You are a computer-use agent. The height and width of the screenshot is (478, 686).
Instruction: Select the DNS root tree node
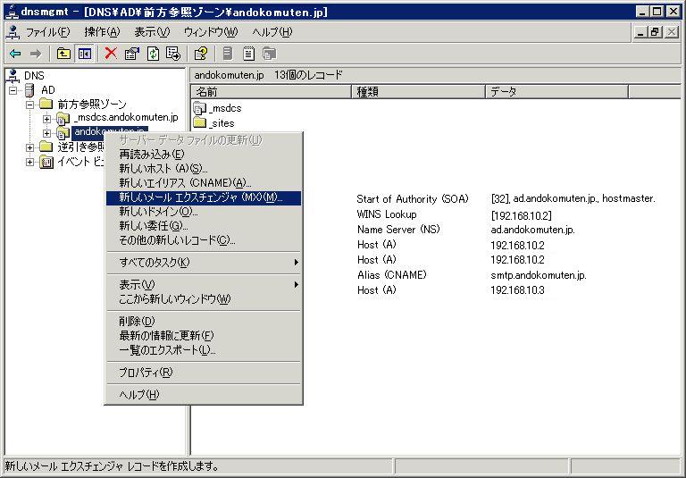[x=34, y=76]
